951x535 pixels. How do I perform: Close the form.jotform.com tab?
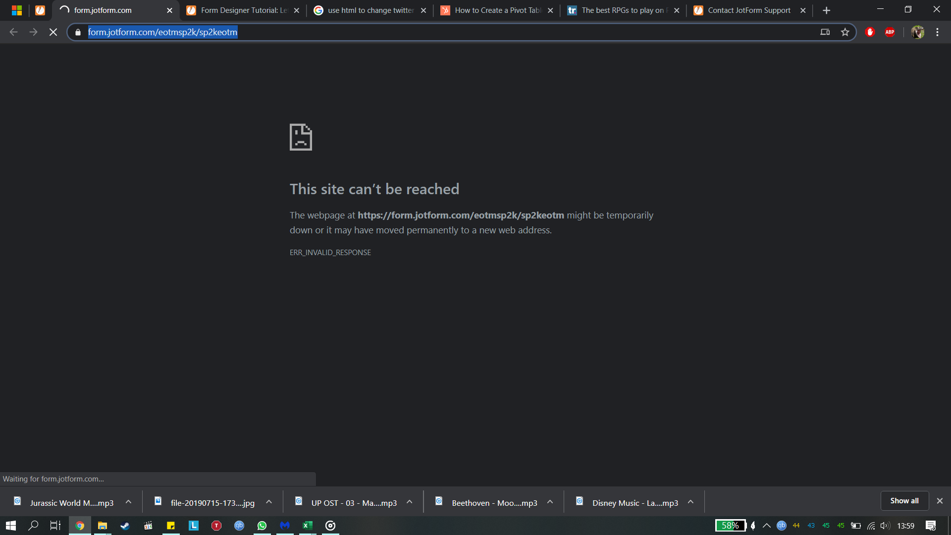click(169, 10)
